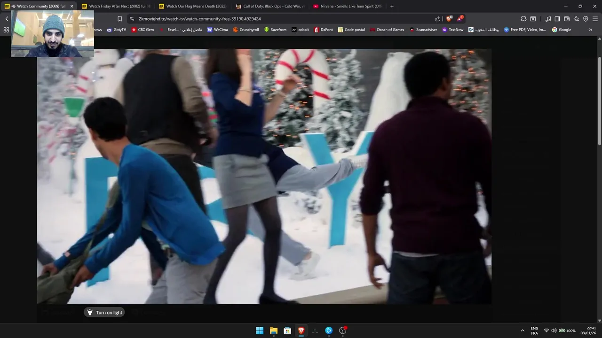Open Code postal bookmark
The width and height of the screenshot is (602, 338).
pyautogui.click(x=351, y=30)
